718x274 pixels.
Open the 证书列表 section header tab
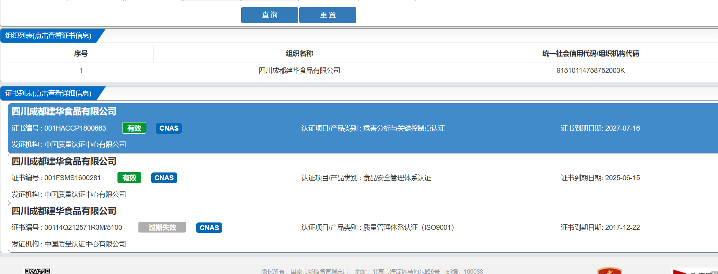pyautogui.click(x=48, y=93)
